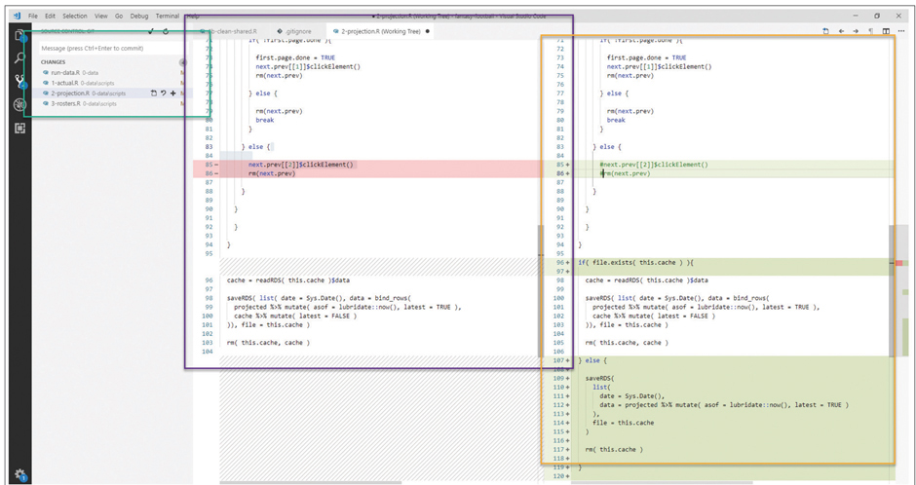
Task: Click 'break' on line 80 in left pane
Action: (x=265, y=120)
